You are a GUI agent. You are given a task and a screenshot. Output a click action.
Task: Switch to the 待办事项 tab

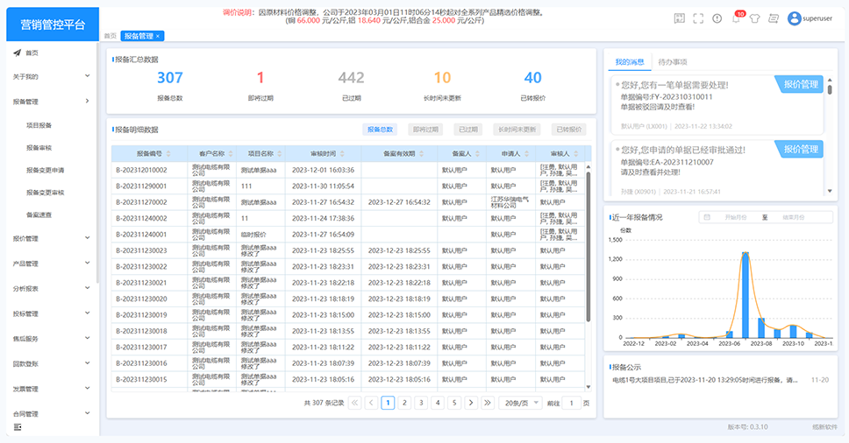point(673,62)
